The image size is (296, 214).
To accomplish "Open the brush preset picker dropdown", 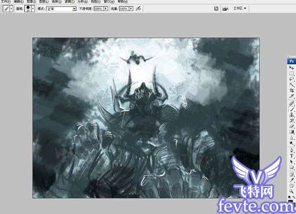I will pyautogui.click(x=33, y=9).
